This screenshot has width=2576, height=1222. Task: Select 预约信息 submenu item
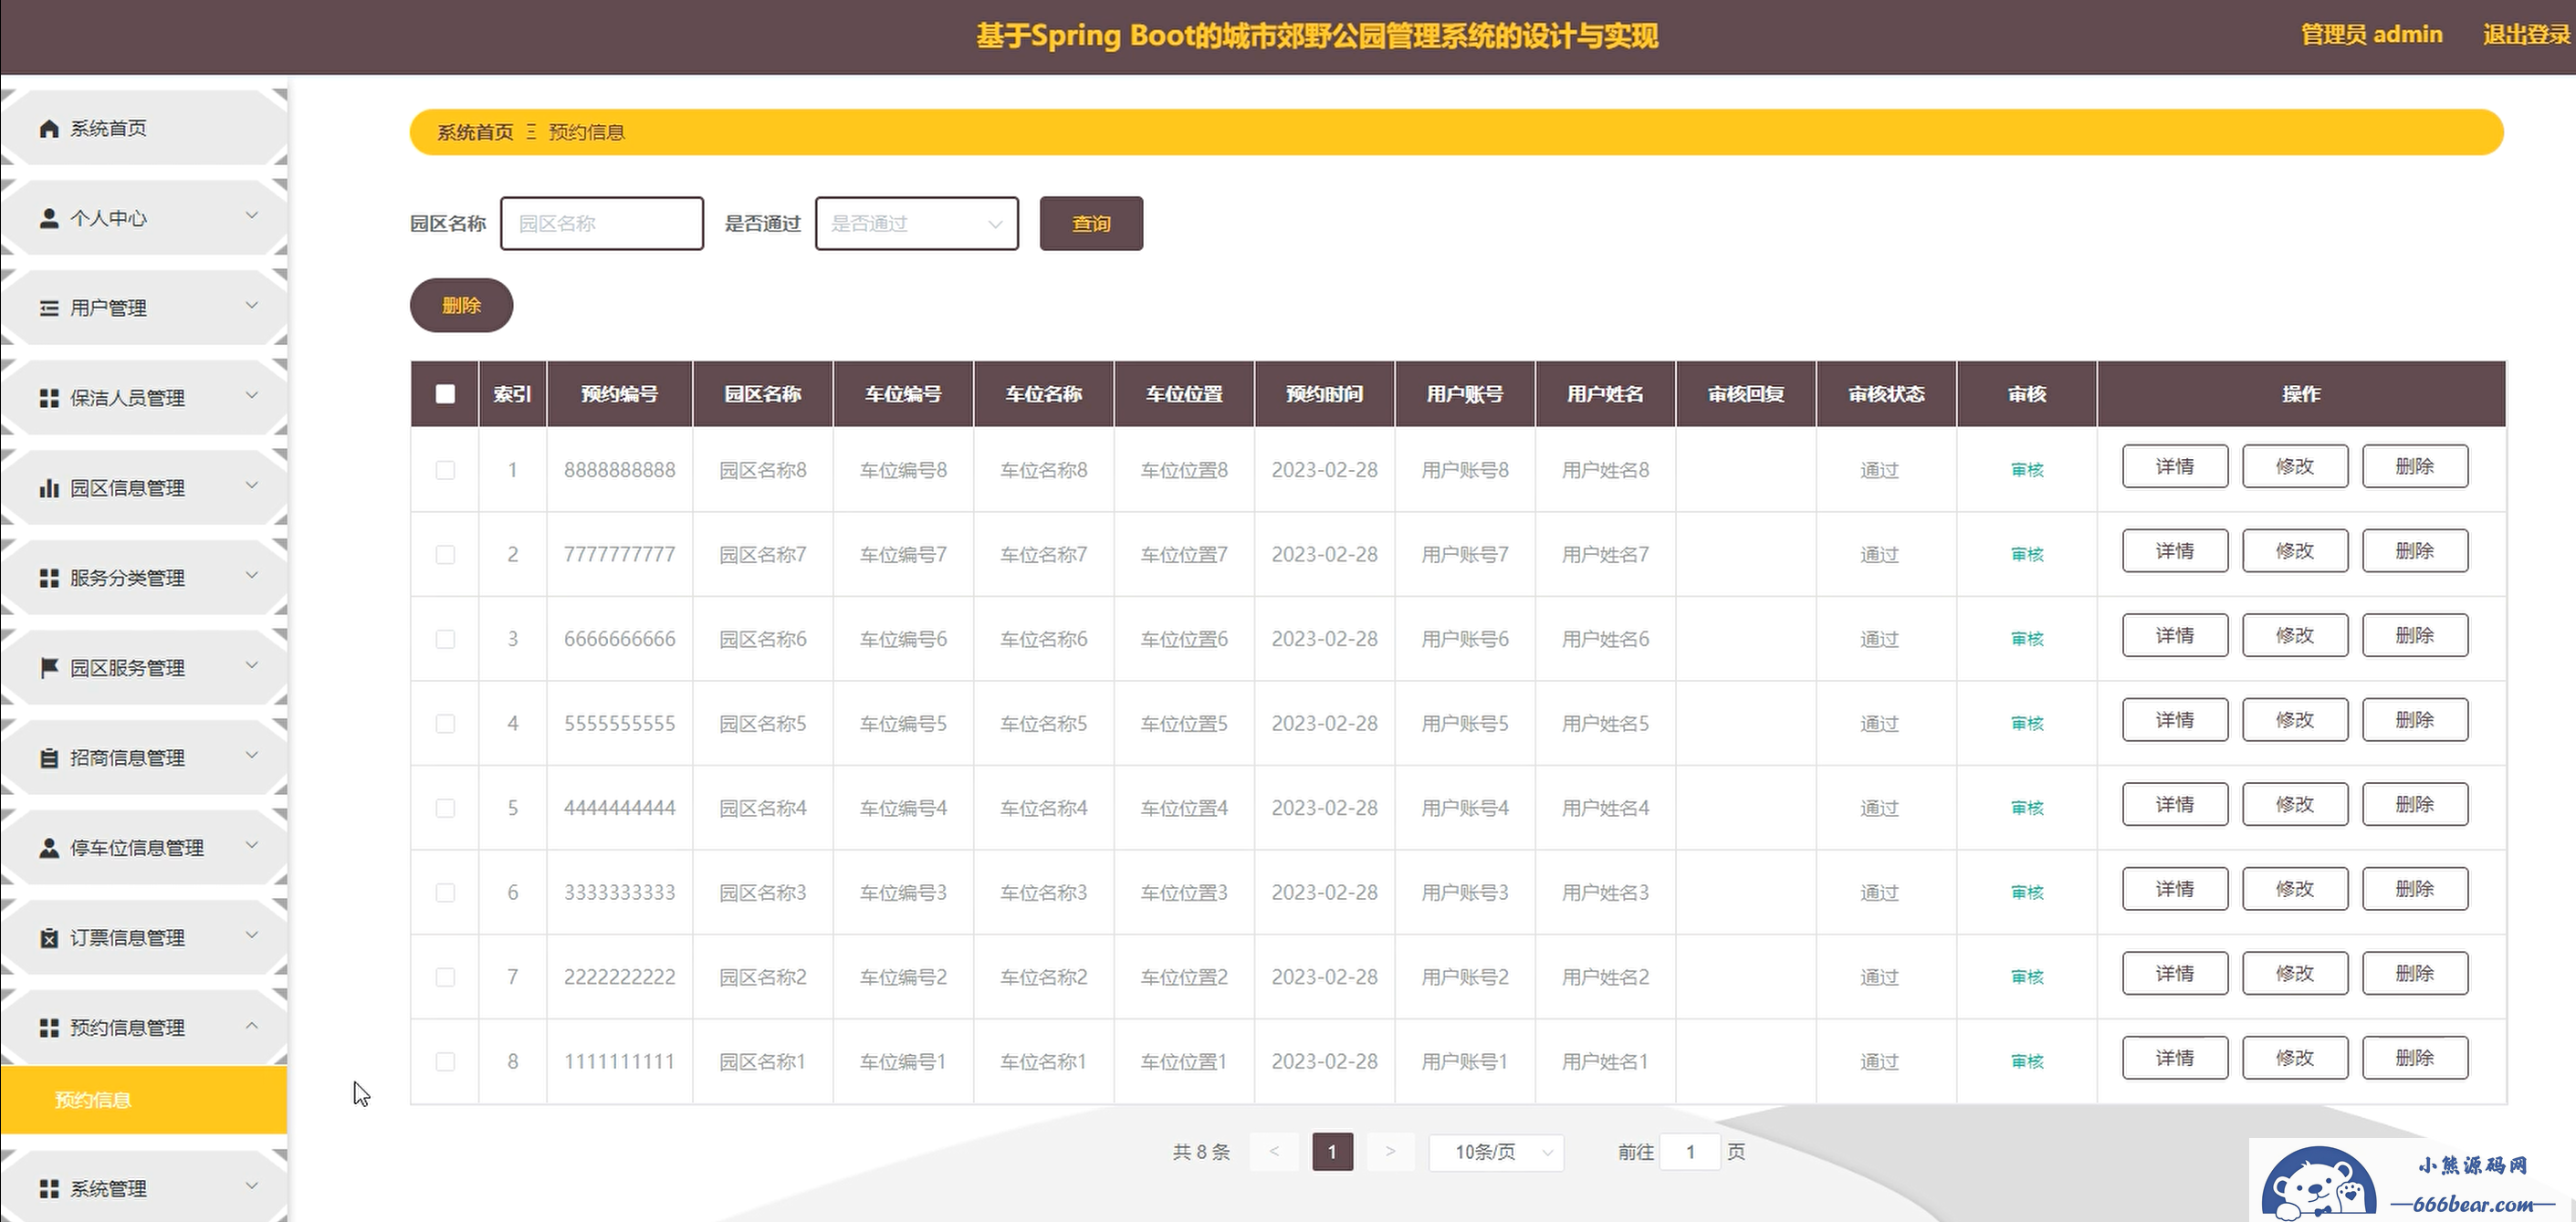click(x=144, y=1100)
